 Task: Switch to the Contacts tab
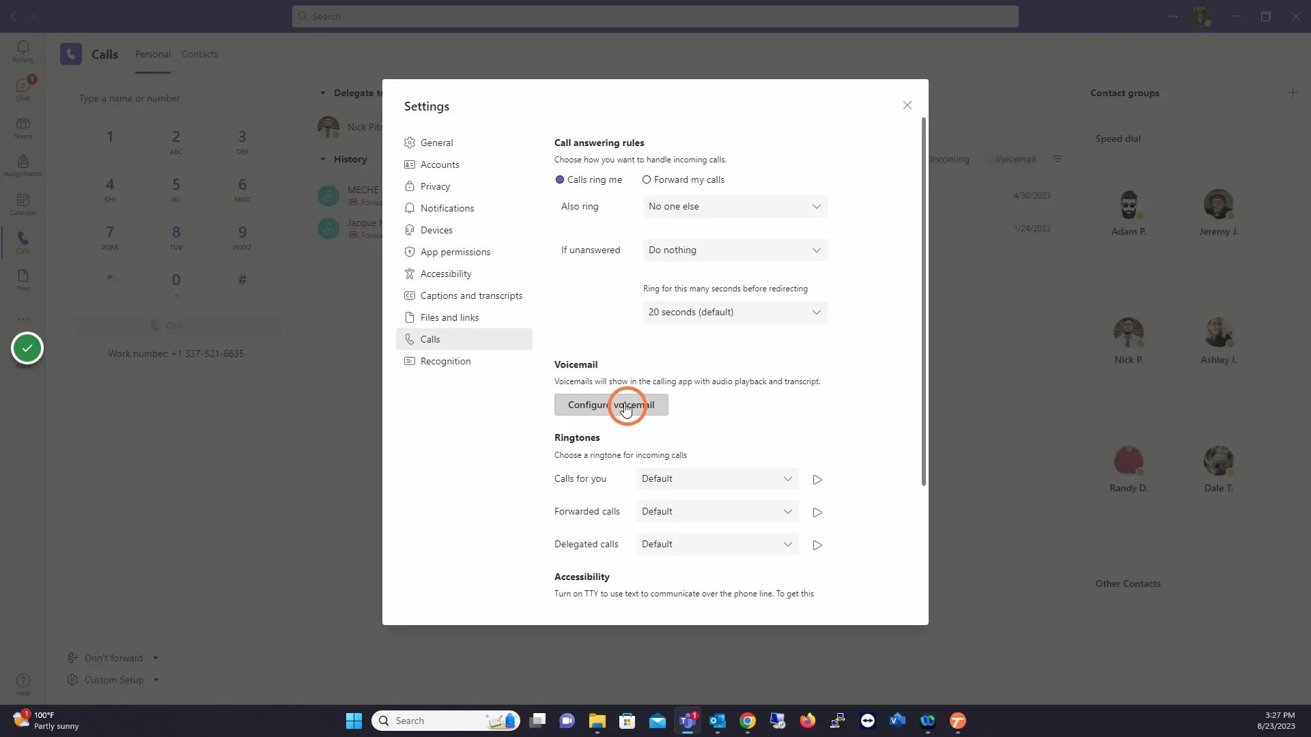point(199,54)
